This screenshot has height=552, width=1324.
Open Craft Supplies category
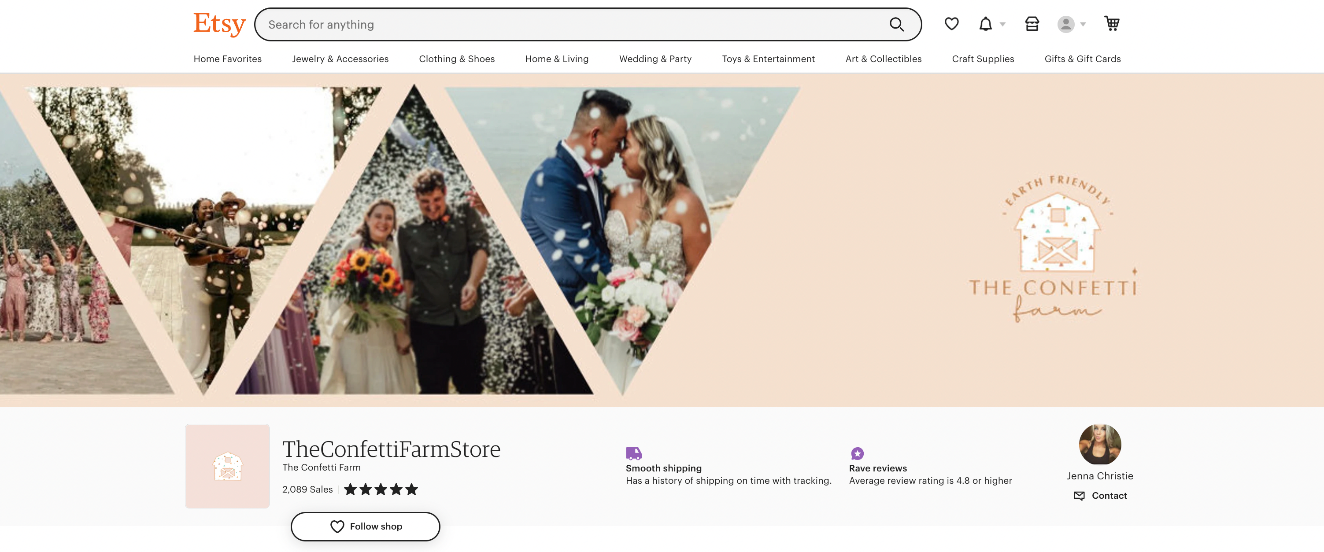[x=983, y=59]
